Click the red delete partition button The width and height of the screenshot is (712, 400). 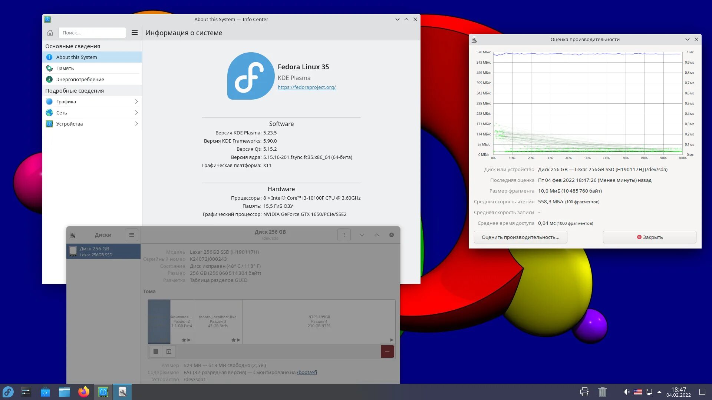387,351
